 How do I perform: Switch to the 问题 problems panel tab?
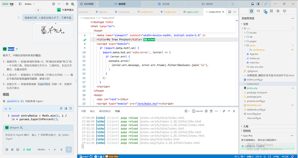pyautogui.click(x=83, y=111)
